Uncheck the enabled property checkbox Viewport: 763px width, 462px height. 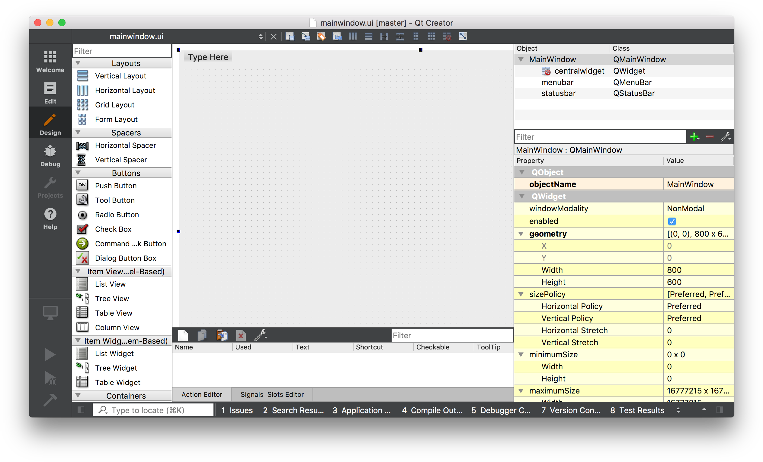[672, 221]
